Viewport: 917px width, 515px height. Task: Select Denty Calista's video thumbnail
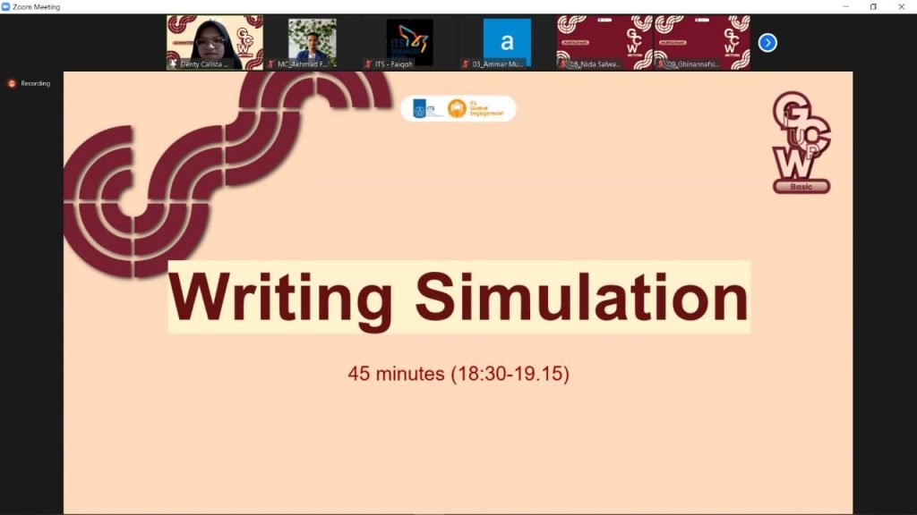point(214,39)
